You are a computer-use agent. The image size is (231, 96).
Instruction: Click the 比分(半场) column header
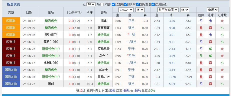74,12
